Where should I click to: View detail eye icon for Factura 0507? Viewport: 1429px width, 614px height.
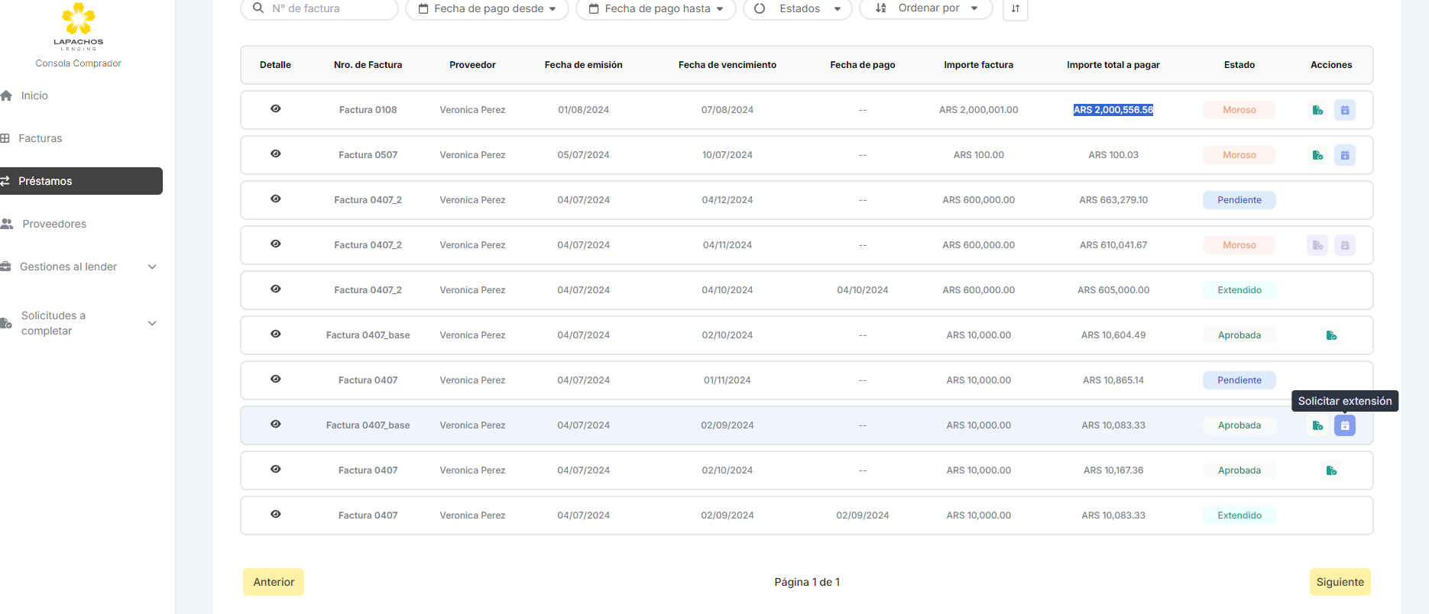276,154
